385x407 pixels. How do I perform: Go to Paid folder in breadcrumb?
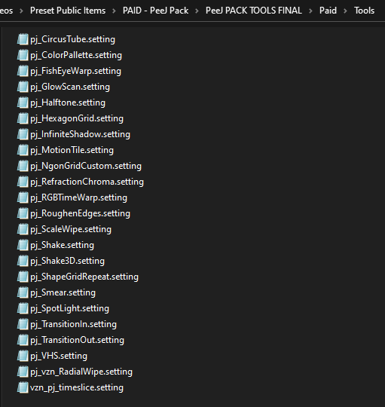click(x=328, y=11)
